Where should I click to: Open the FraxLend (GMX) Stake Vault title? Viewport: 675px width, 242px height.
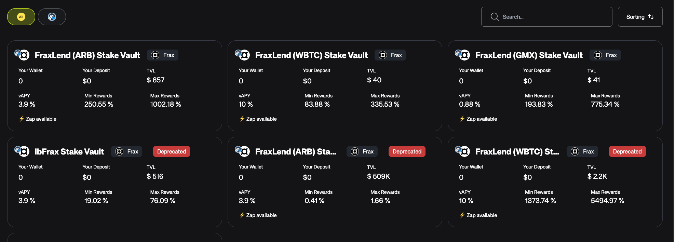(x=529, y=55)
